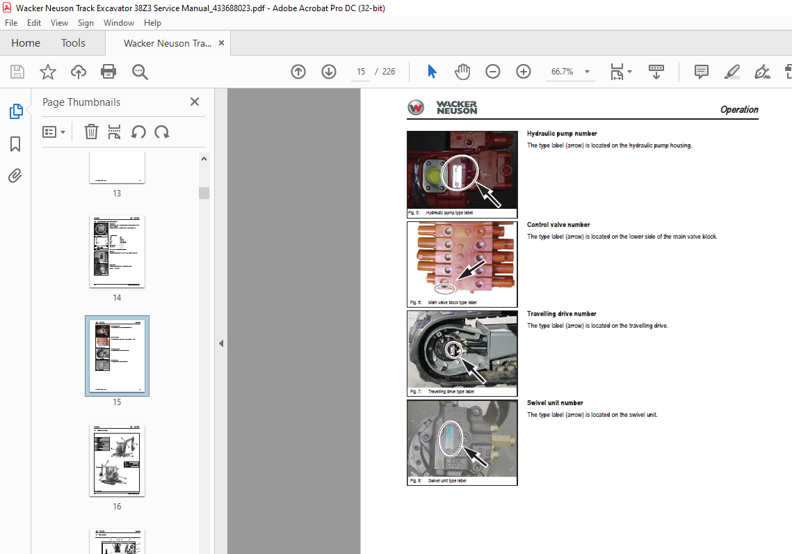Activate the arrow selection tool

tap(432, 72)
